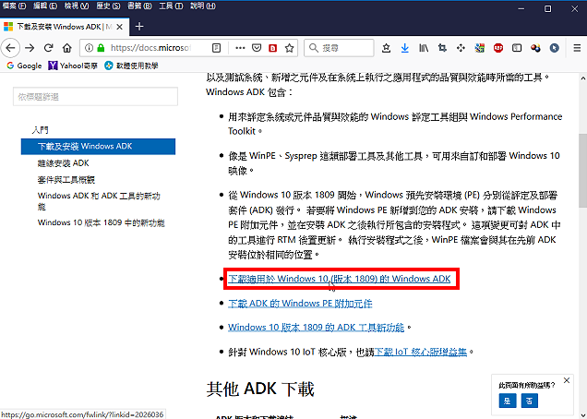Select 下載及安裝 Windows ADK sidebar item
Screen dimensions: 587x419
click(x=98, y=147)
